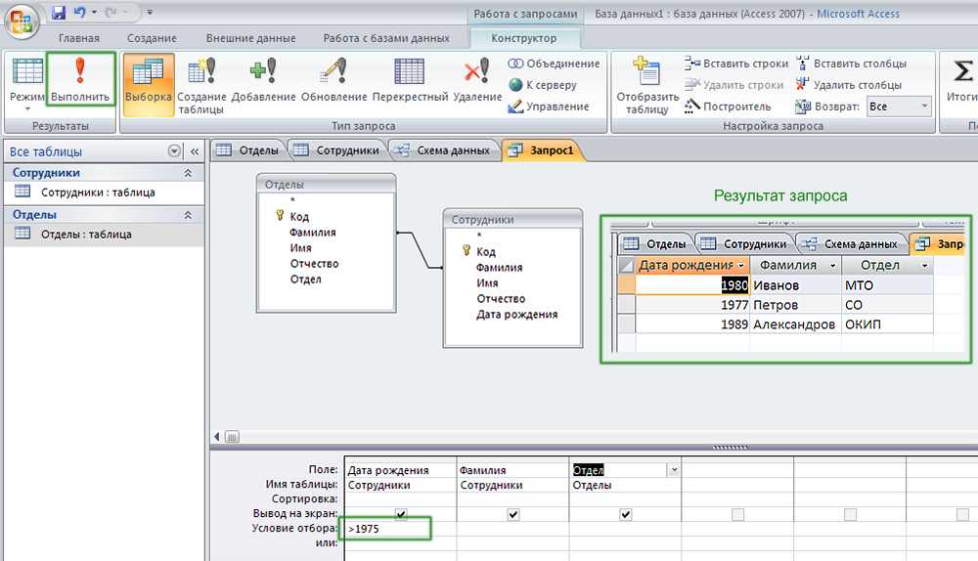Viewport: 978px width, 561px height.
Task: Click the Office button logo
Action: tap(22, 22)
